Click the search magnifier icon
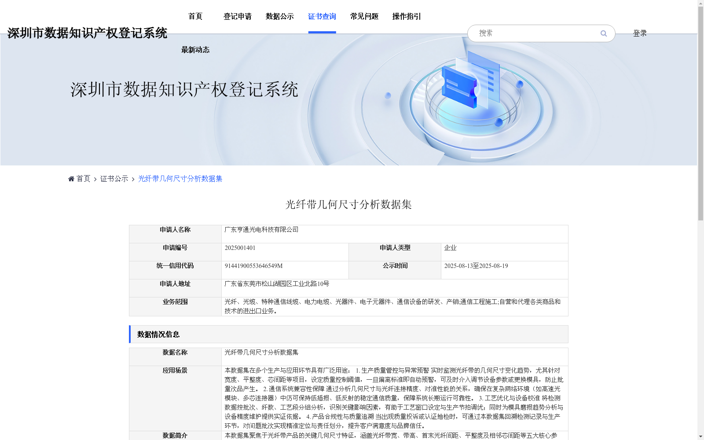Image resolution: width=704 pixels, height=440 pixels. coord(604,33)
